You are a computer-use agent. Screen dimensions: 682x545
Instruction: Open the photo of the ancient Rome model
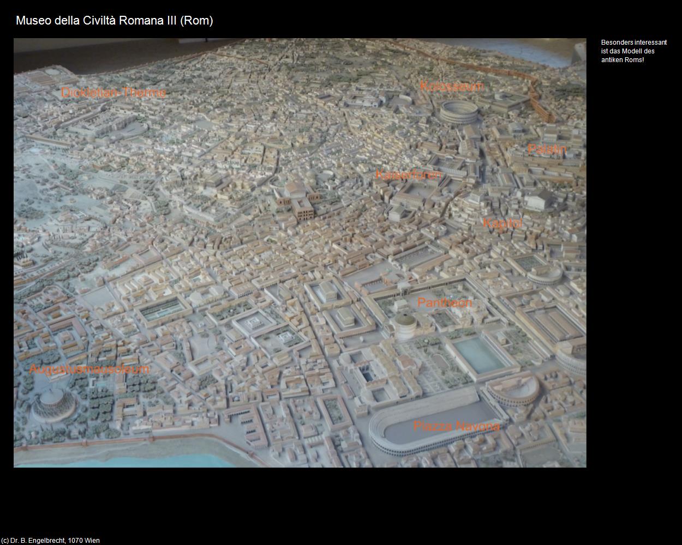[300, 253]
